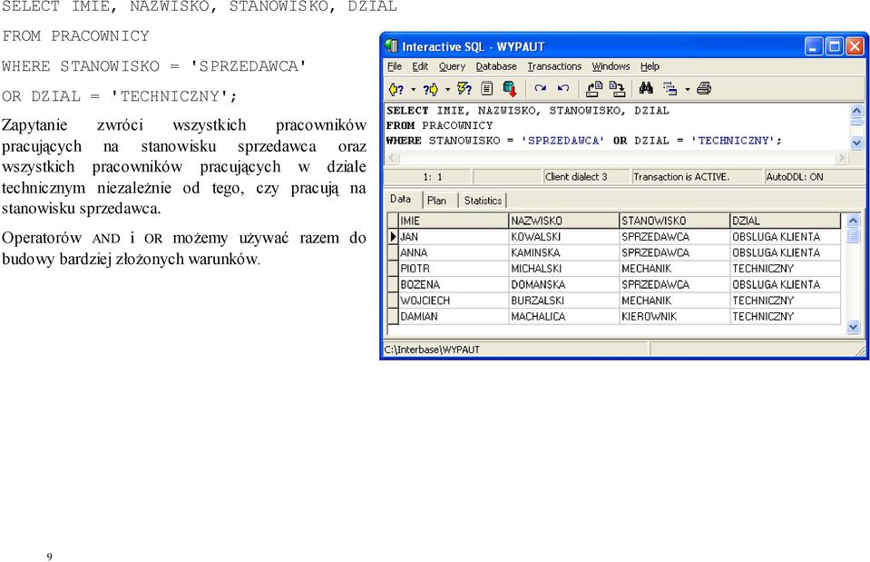This screenshot has height=562, width=870.
Task: Open the previous query history dropdown arrow
Action: pos(414,89)
